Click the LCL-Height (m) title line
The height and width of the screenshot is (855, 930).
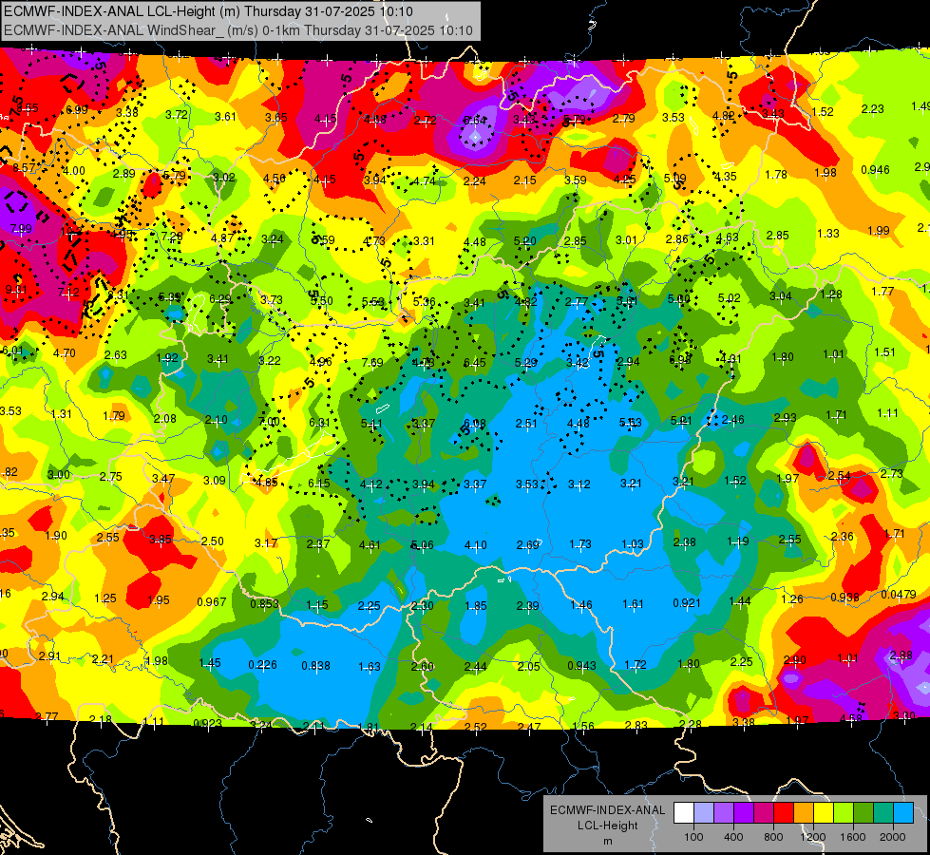tap(208, 11)
